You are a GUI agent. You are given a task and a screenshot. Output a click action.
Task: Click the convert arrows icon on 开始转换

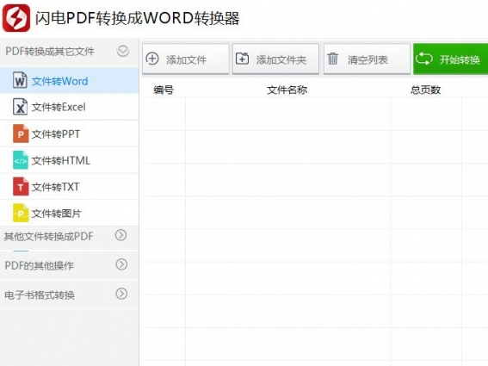click(424, 59)
